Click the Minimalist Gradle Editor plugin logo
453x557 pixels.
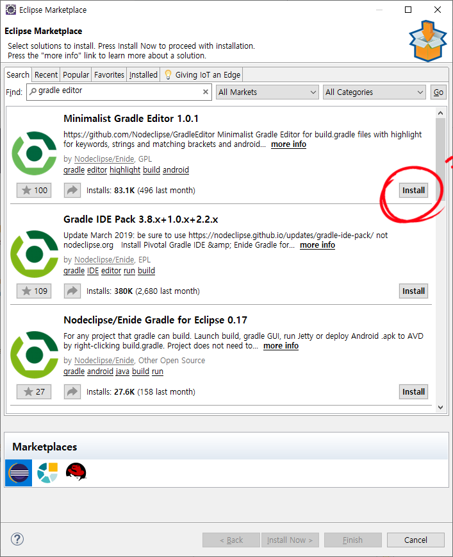34,153
